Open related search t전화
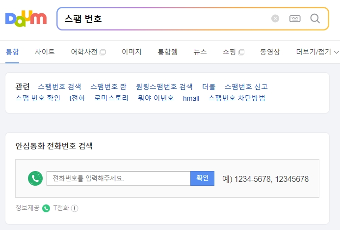Screen dimensions: 340x230 77,98
